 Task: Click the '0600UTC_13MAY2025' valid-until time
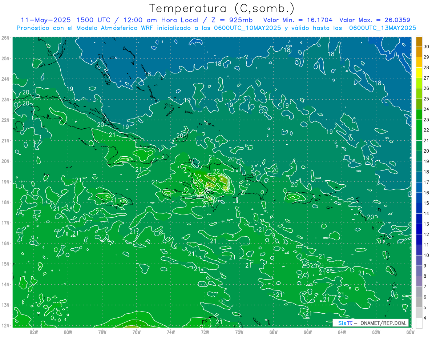(383, 28)
